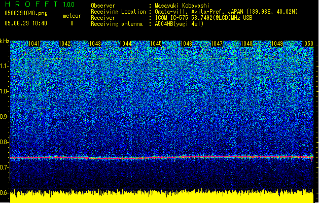This screenshot has width=319, height=203.
Task: Click the meteor count value 0
Action: (x=72, y=23)
